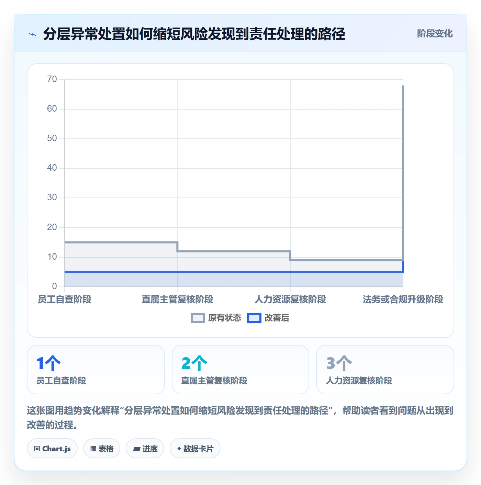Click the blue 改善后 line in the chart
Viewport: 481px width, 485px height.
click(234, 272)
